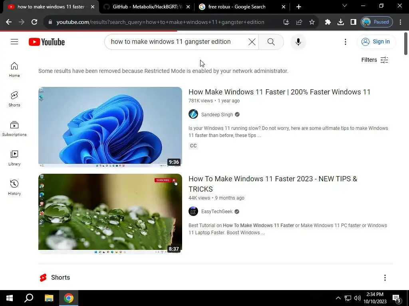409x306 pixels.
Task: Click the page vertical scrollbar
Action: [406, 43]
